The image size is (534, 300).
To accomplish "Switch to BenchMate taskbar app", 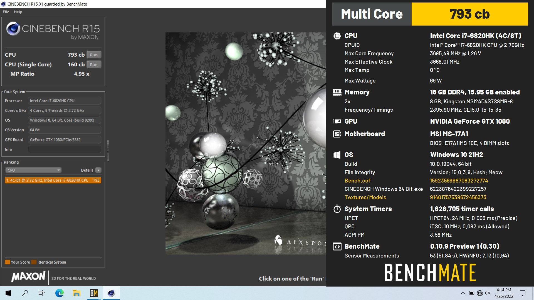I will (x=94, y=293).
